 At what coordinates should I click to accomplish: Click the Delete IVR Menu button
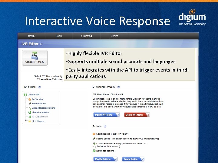(137, 115)
